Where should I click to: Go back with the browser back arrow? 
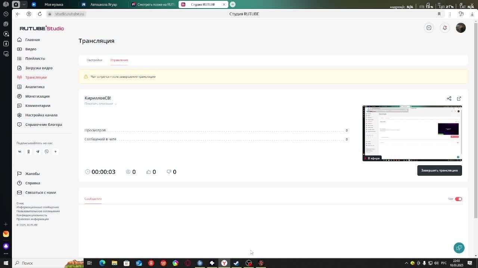coord(18,14)
